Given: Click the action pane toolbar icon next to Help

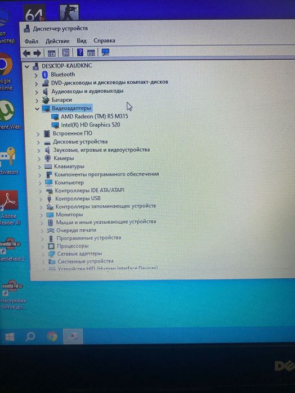Looking at the screenshot, I should (91, 53).
